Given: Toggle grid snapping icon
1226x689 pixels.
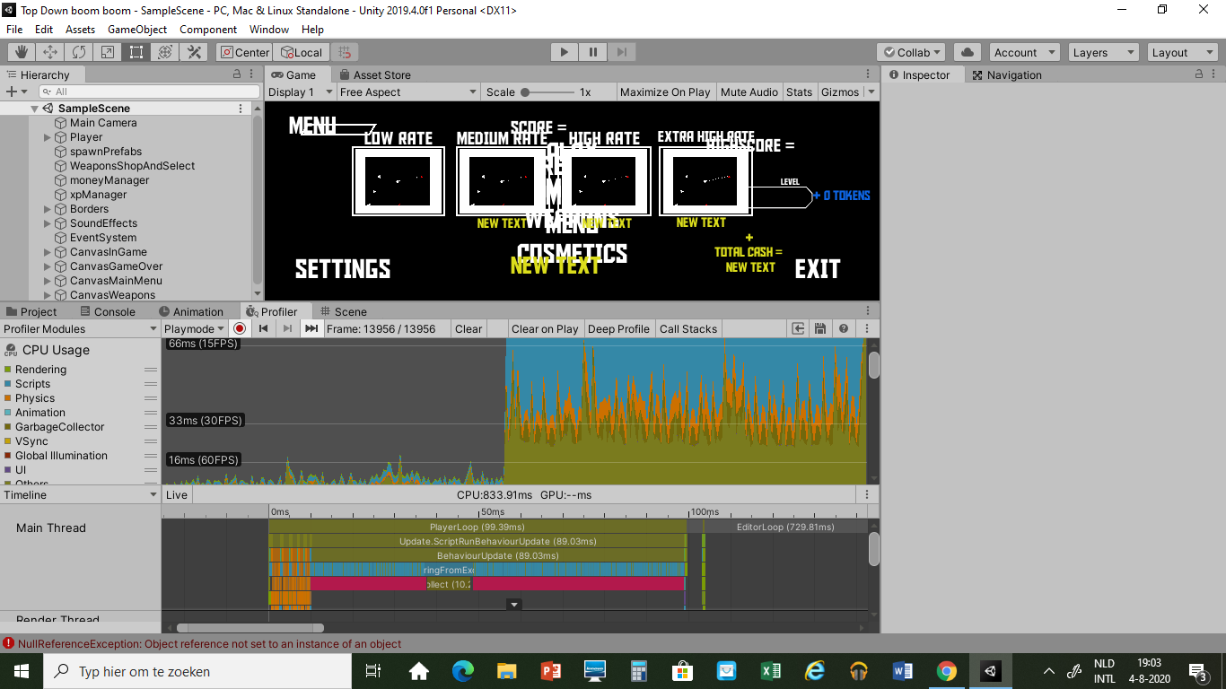Looking at the screenshot, I should point(345,52).
